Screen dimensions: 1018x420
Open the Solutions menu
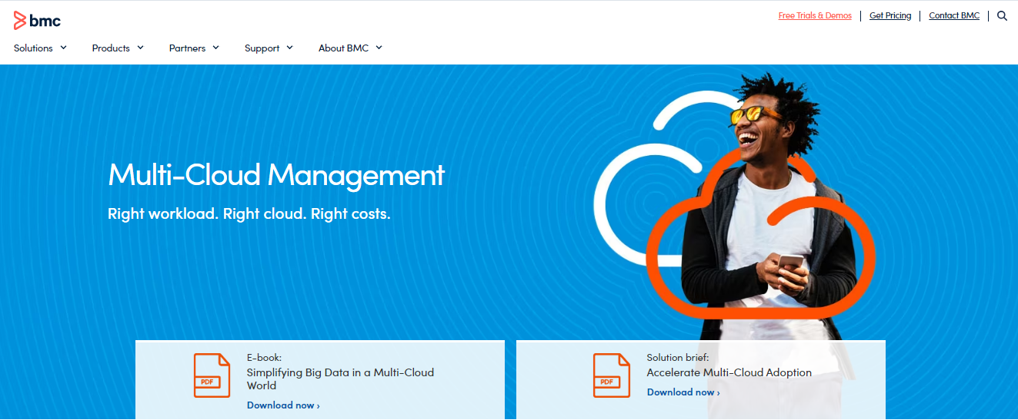(x=33, y=48)
